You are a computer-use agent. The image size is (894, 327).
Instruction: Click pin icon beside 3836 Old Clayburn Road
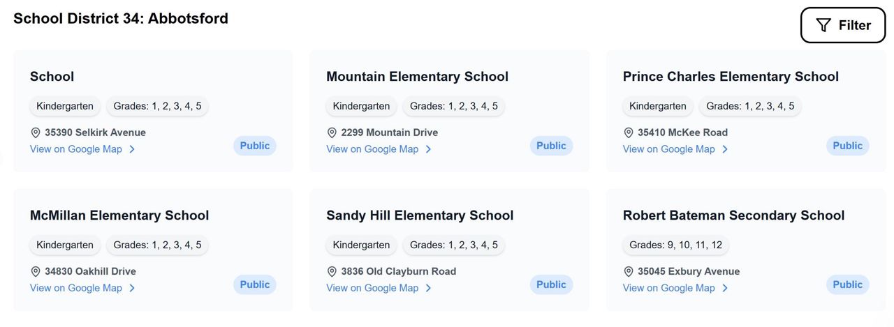point(332,271)
